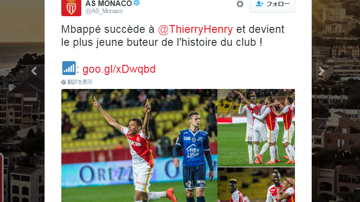Go to previous tweet with left arrow
This screenshot has width=360, height=202.
click(34, 71)
